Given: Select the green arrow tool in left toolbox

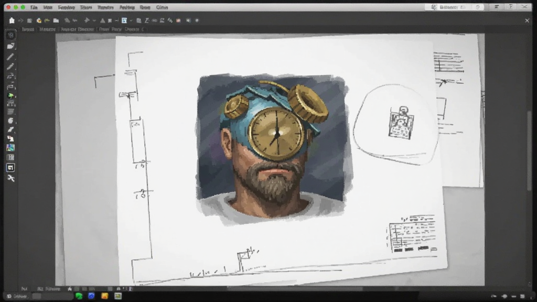Looking at the screenshot, I should 10,95.
